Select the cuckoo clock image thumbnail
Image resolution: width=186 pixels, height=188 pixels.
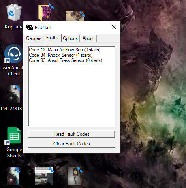coord(75,175)
